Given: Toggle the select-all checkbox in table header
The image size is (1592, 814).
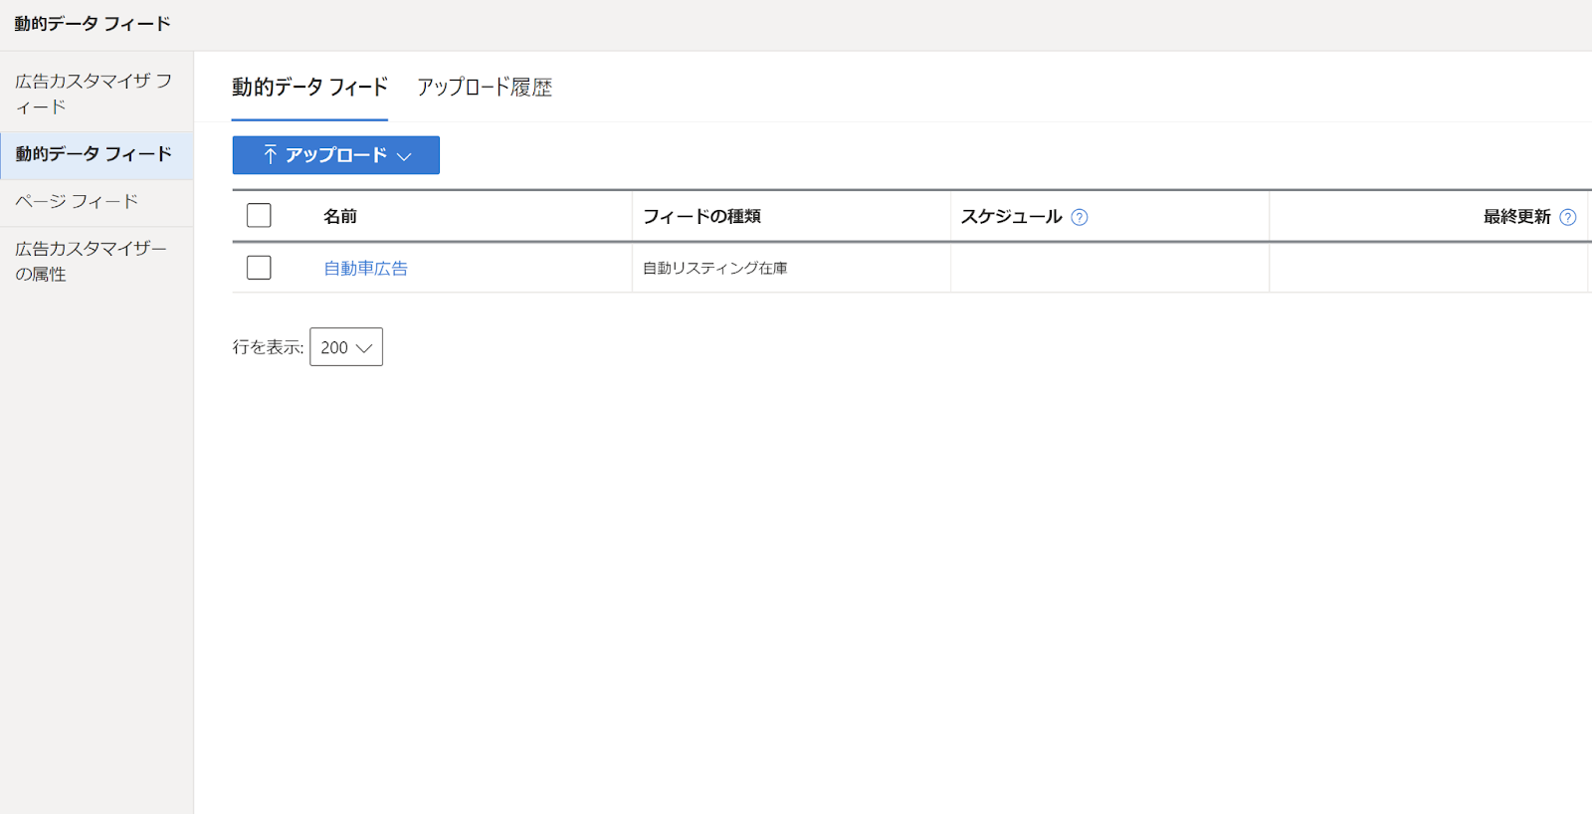Looking at the screenshot, I should pyautogui.click(x=259, y=216).
